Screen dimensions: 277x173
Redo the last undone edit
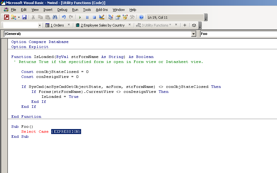(71, 17)
